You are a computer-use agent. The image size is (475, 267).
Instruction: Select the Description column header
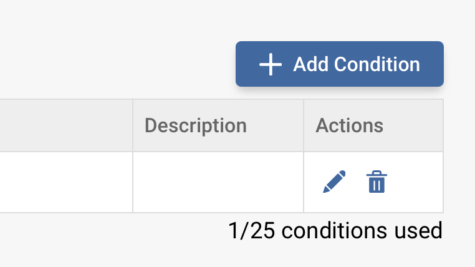pos(196,125)
